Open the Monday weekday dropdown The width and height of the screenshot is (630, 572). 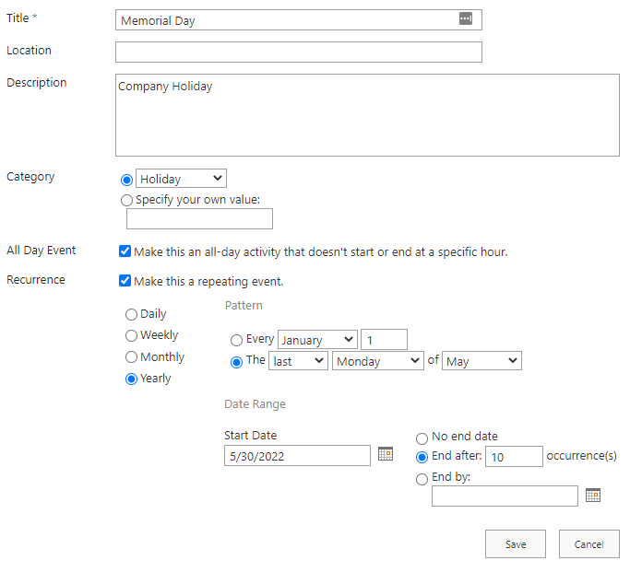[378, 361]
